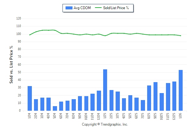The height and width of the screenshot is (132, 196).
Task: Toggle the Sold/List Price % legend label
Action: point(116,8)
